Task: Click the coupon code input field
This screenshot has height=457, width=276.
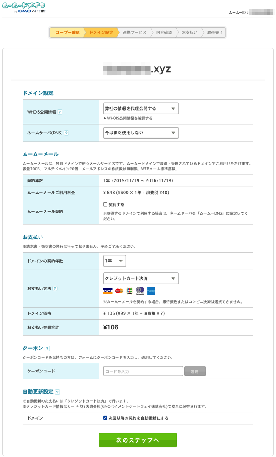Action: 143,372
